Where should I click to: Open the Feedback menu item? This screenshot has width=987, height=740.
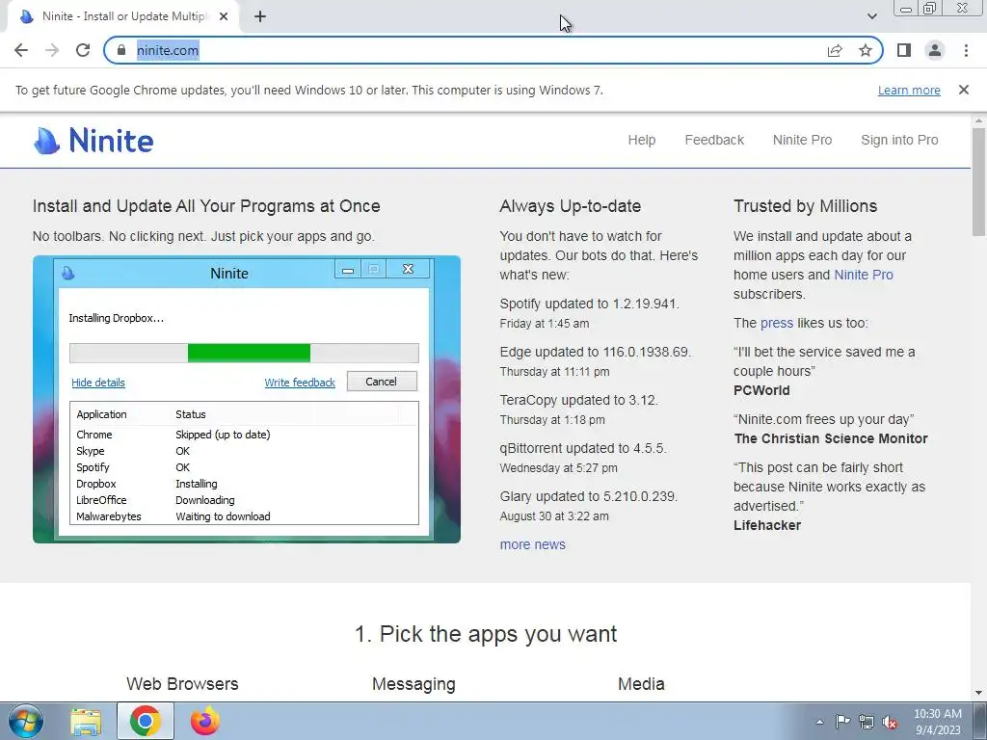pos(714,140)
